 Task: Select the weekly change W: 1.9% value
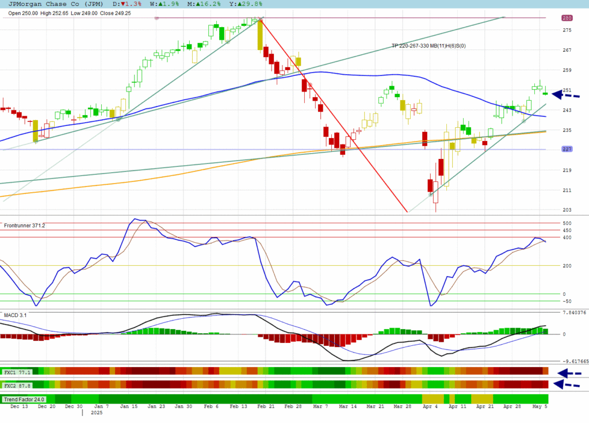pos(164,4)
